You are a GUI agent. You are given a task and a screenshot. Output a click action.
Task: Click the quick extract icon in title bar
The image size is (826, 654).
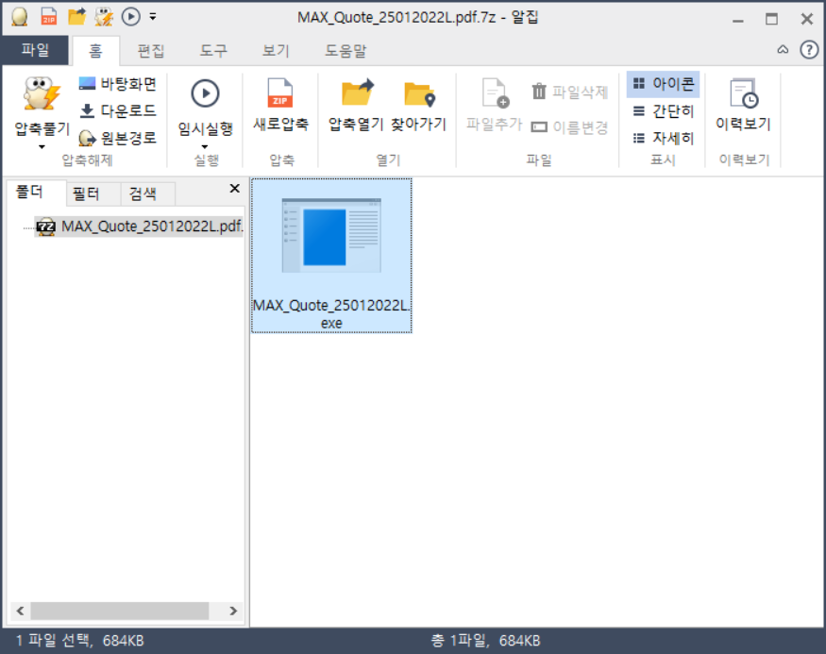coord(104,17)
